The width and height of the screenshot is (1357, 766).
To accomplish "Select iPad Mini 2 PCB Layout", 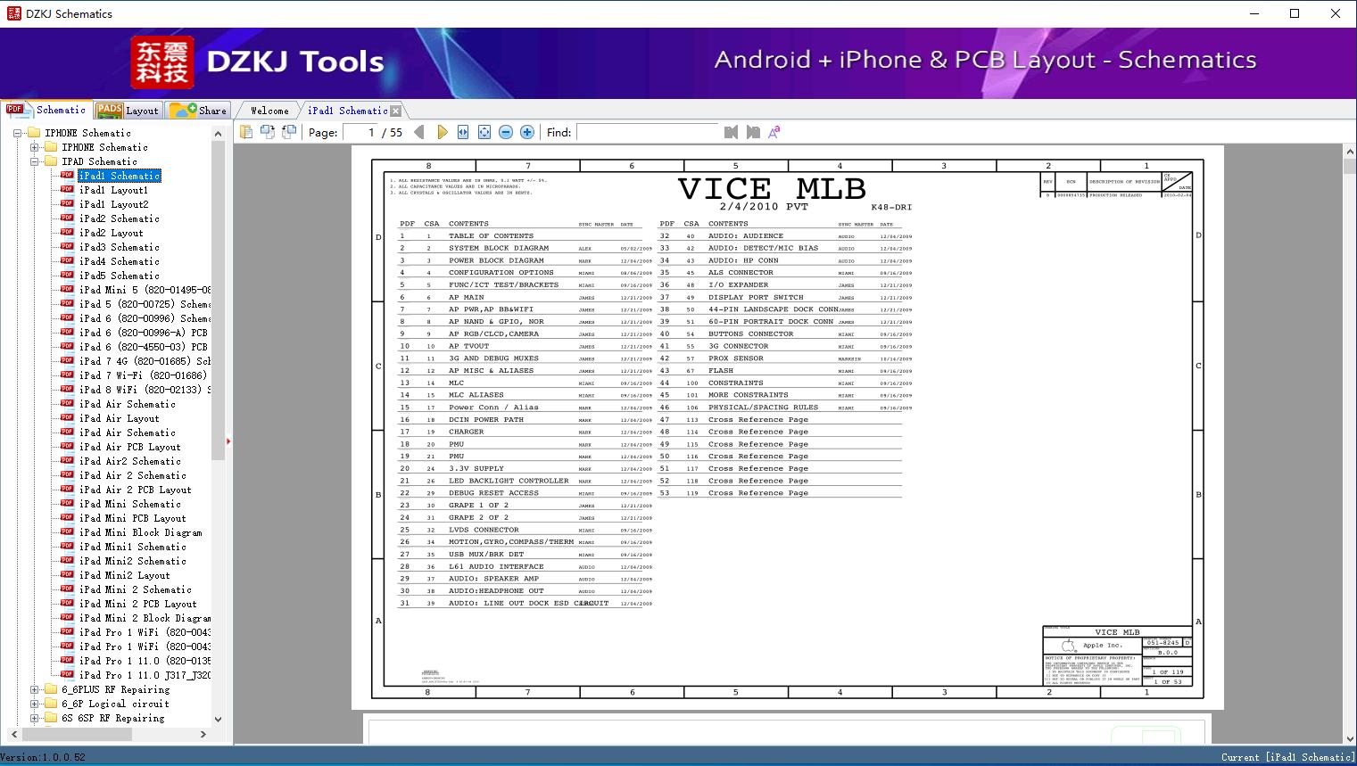I will (x=137, y=604).
